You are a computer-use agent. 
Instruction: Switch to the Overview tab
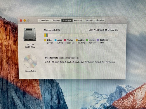[44, 21]
